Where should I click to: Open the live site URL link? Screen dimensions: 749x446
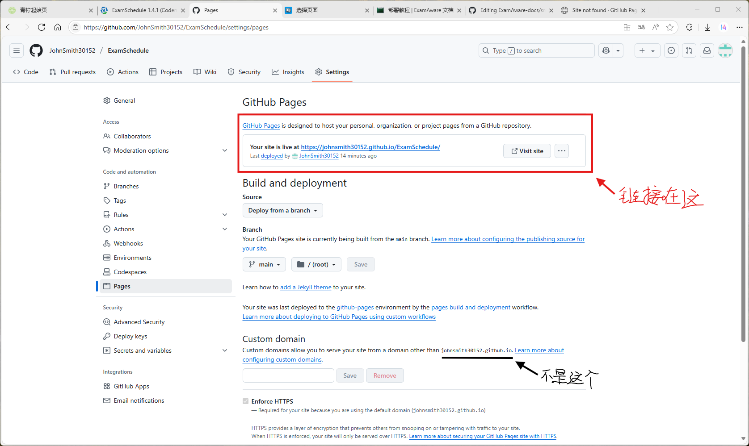point(370,147)
